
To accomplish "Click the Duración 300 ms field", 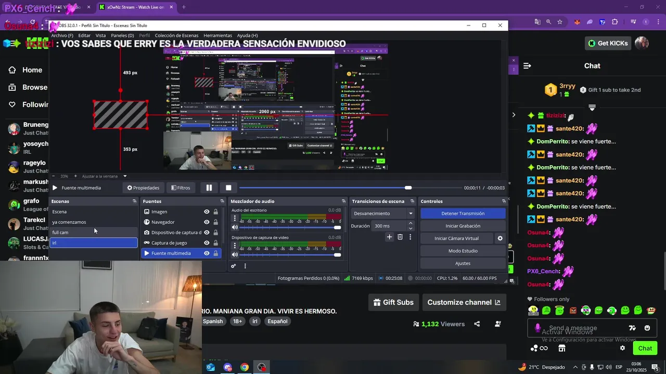I will [x=389, y=226].
